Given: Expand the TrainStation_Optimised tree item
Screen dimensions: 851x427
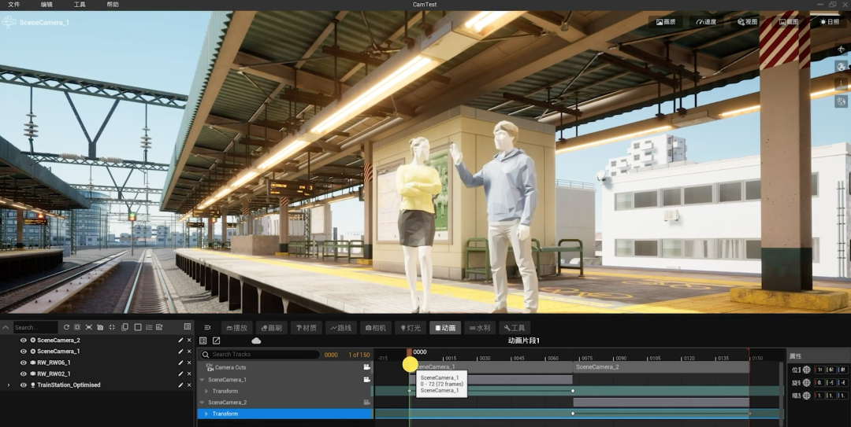Looking at the screenshot, I should coord(8,385).
